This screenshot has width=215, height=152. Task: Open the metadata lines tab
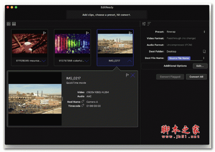point(149,24)
